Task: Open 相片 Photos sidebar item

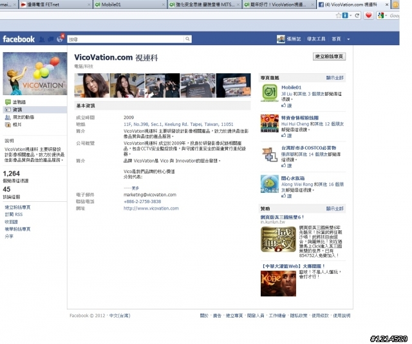Action: [x=14, y=124]
